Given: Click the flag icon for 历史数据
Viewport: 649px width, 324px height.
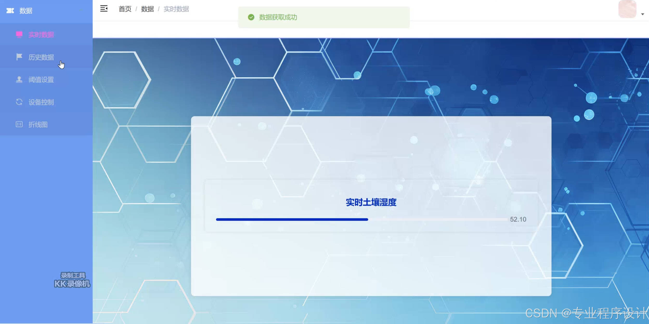Looking at the screenshot, I should click(x=19, y=57).
